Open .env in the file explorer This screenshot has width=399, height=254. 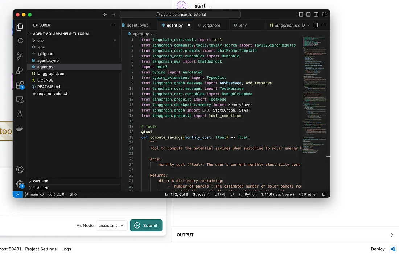click(74, 47)
